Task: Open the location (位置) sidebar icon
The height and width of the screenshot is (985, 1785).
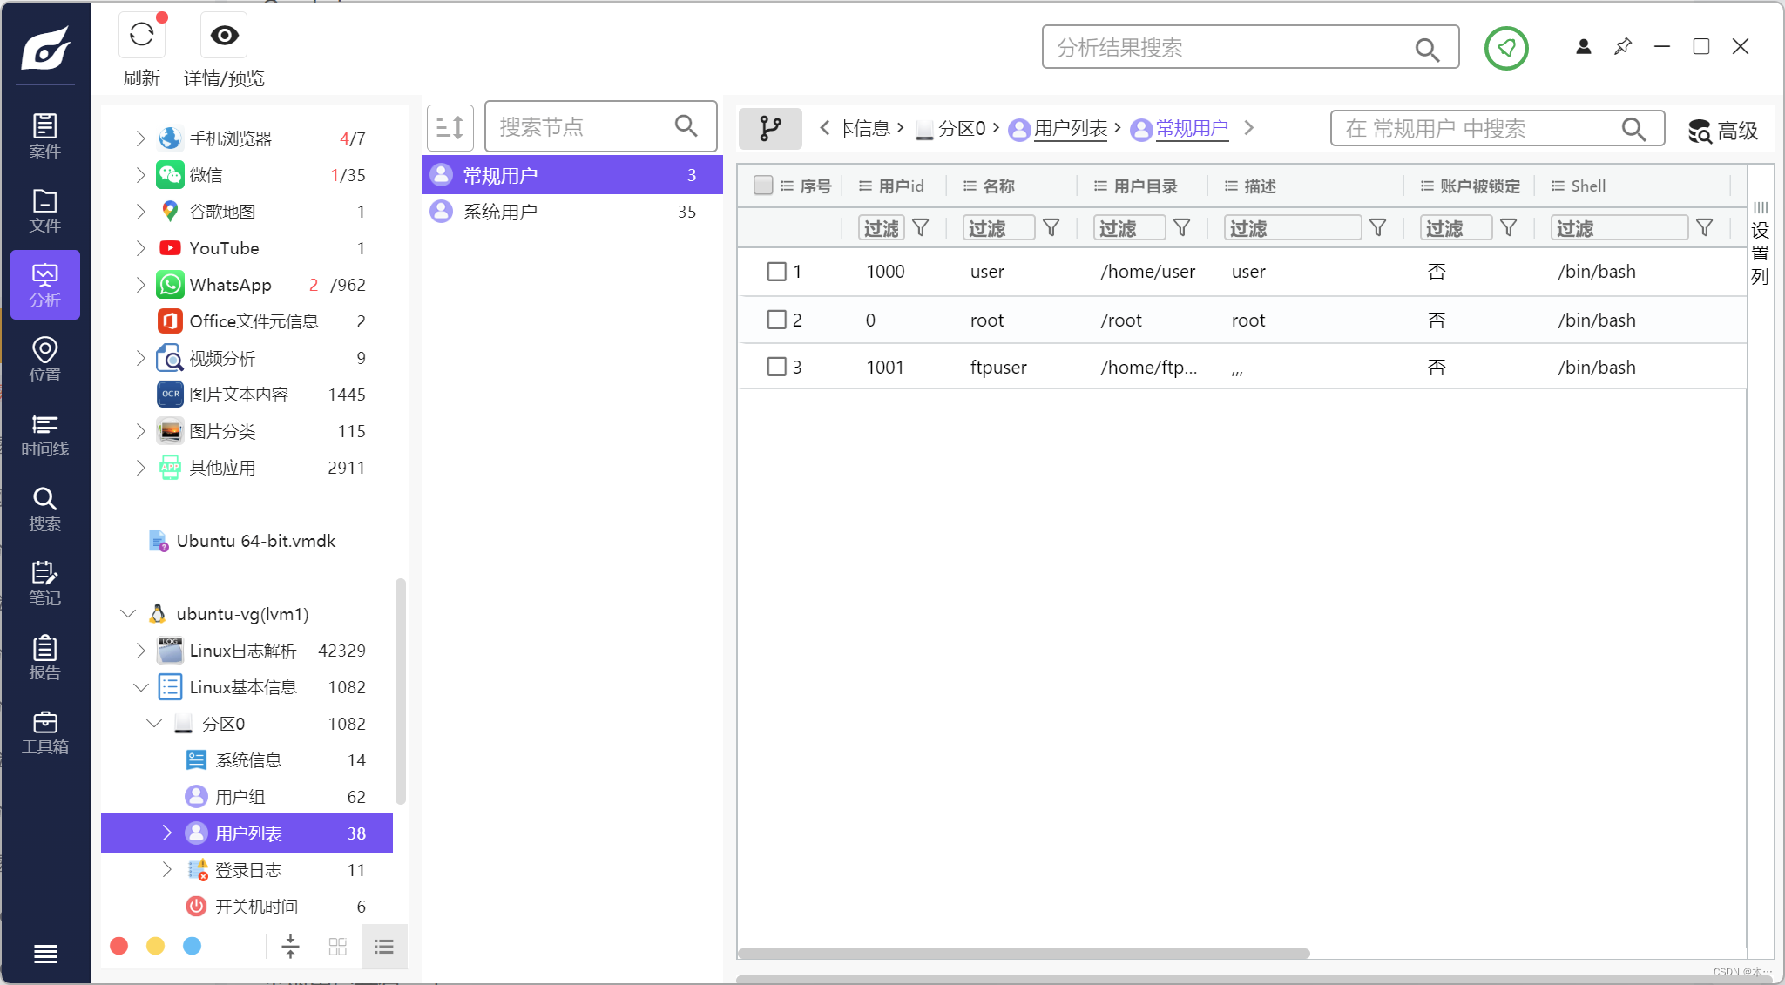Action: (45, 360)
